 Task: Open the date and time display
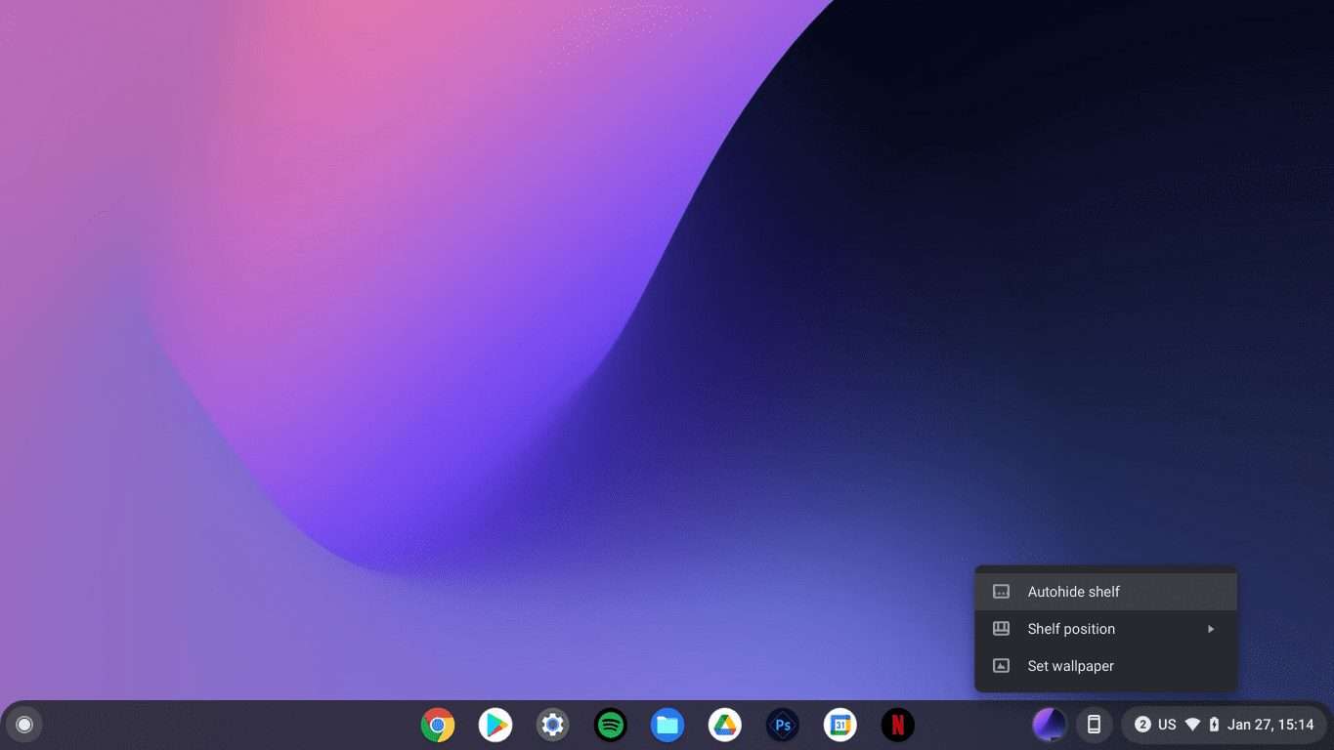pyautogui.click(x=1270, y=725)
